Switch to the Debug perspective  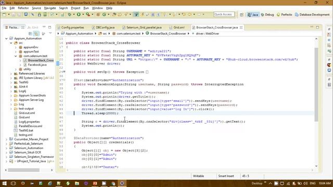point(267,15)
